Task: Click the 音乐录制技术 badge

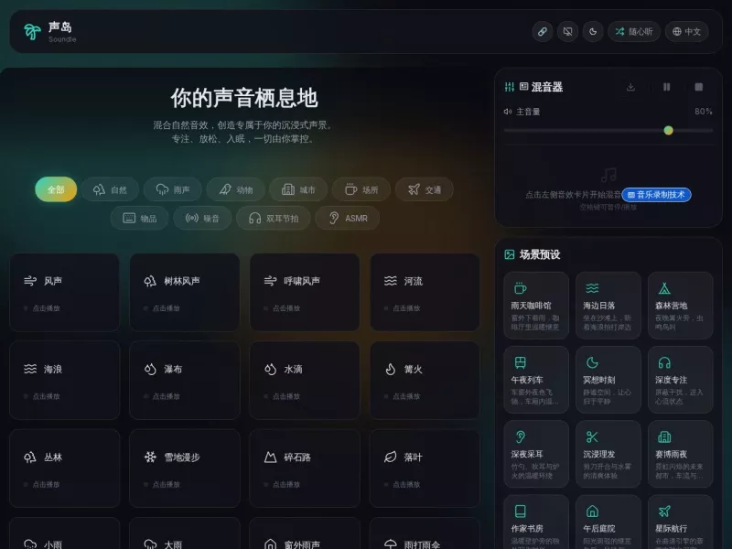Action: click(x=656, y=195)
